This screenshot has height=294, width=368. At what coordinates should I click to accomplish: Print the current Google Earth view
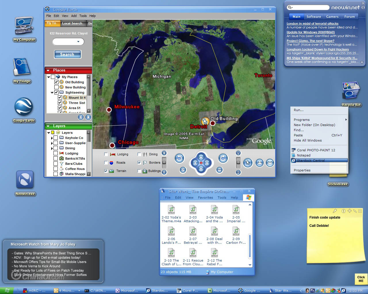coord(260,163)
